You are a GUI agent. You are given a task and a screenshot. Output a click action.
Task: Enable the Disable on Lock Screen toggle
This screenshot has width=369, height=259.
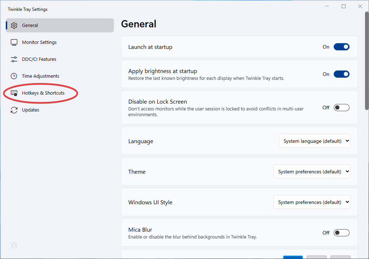click(341, 108)
